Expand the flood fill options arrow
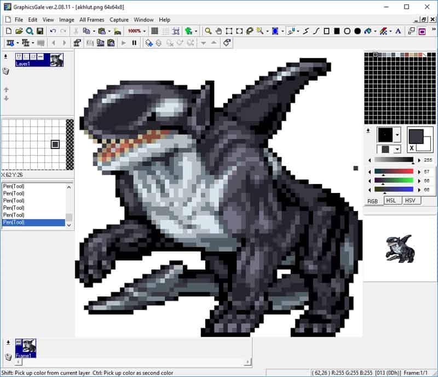This screenshot has height=377, width=438. point(375,31)
